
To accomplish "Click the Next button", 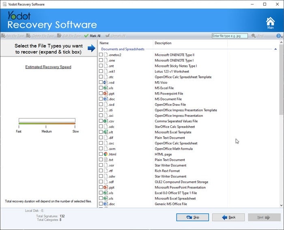I will click(x=264, y=217).
